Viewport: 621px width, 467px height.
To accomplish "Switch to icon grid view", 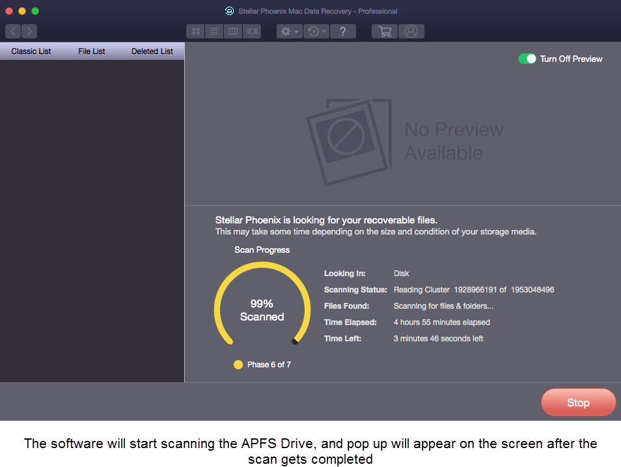I will pyautogui.click(x=196, y=31).
